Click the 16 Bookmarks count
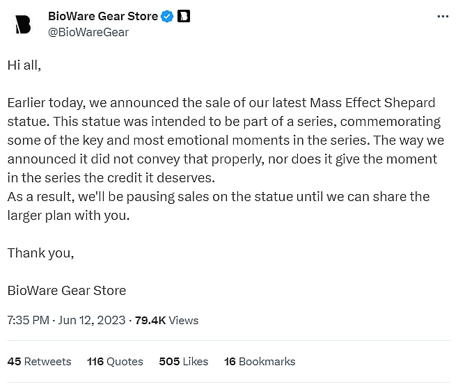This screenshot has width=458, height=384. pyautogui.click(x=260, y=361)
